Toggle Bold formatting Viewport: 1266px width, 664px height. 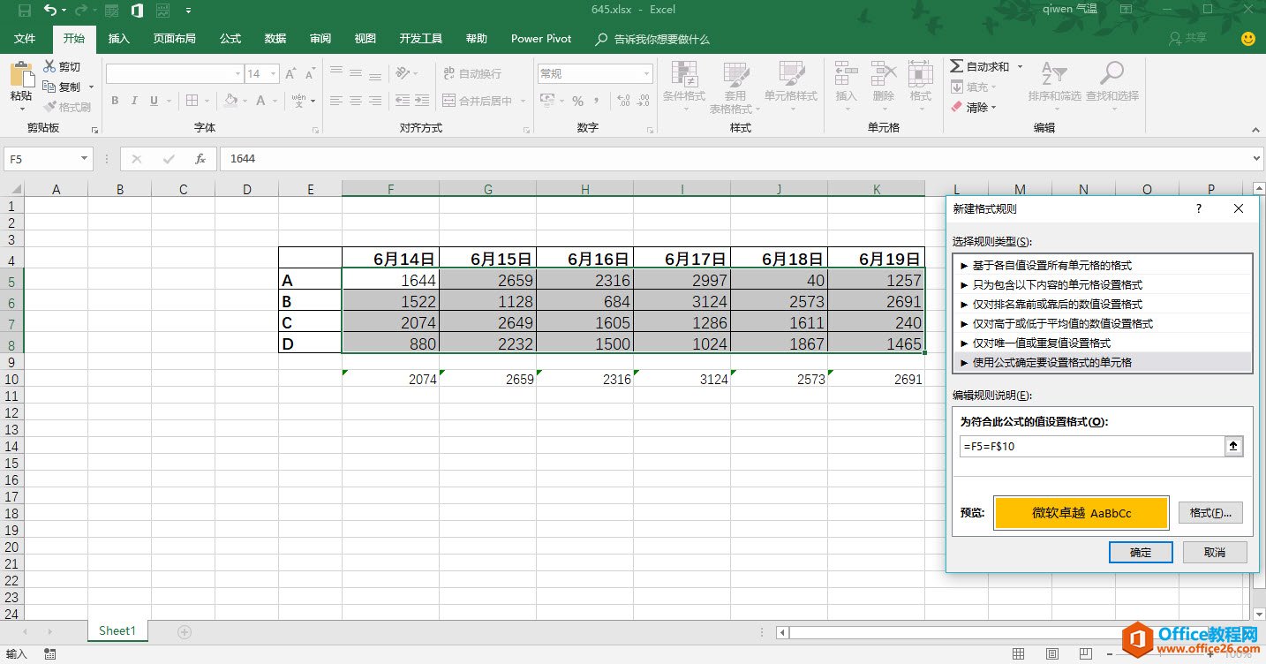(115, 101)
